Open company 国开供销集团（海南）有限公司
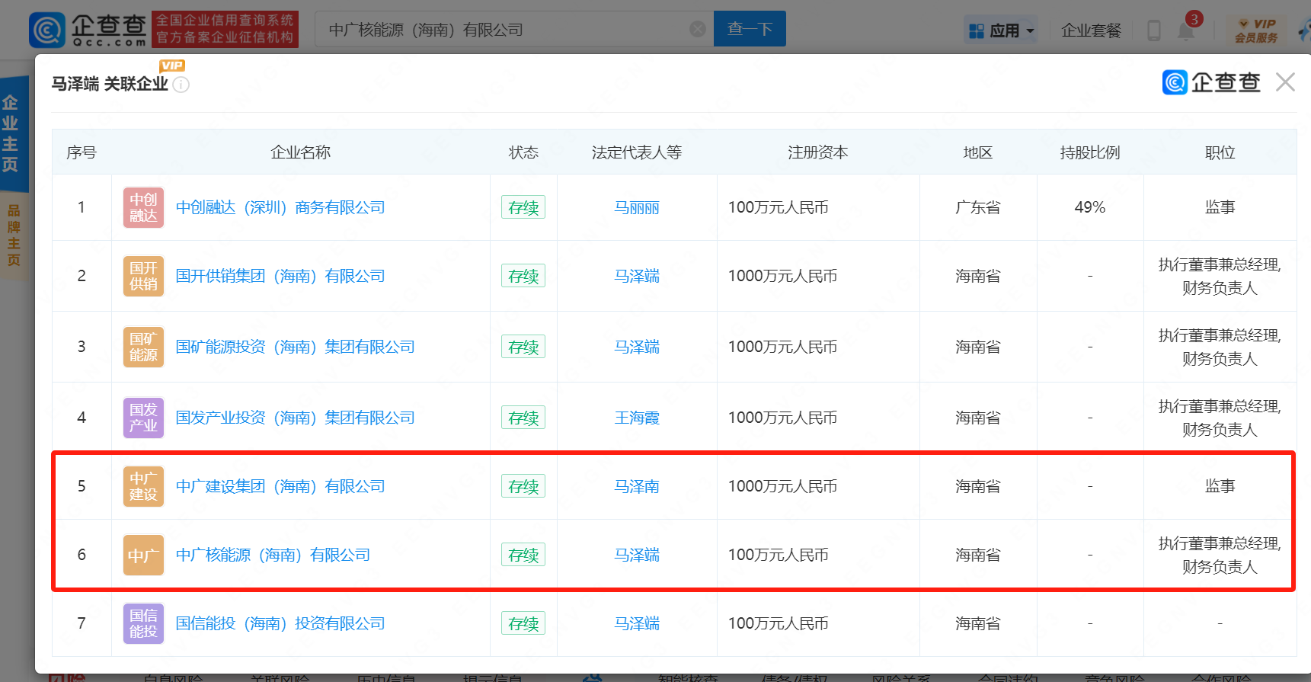 (280, 276)
